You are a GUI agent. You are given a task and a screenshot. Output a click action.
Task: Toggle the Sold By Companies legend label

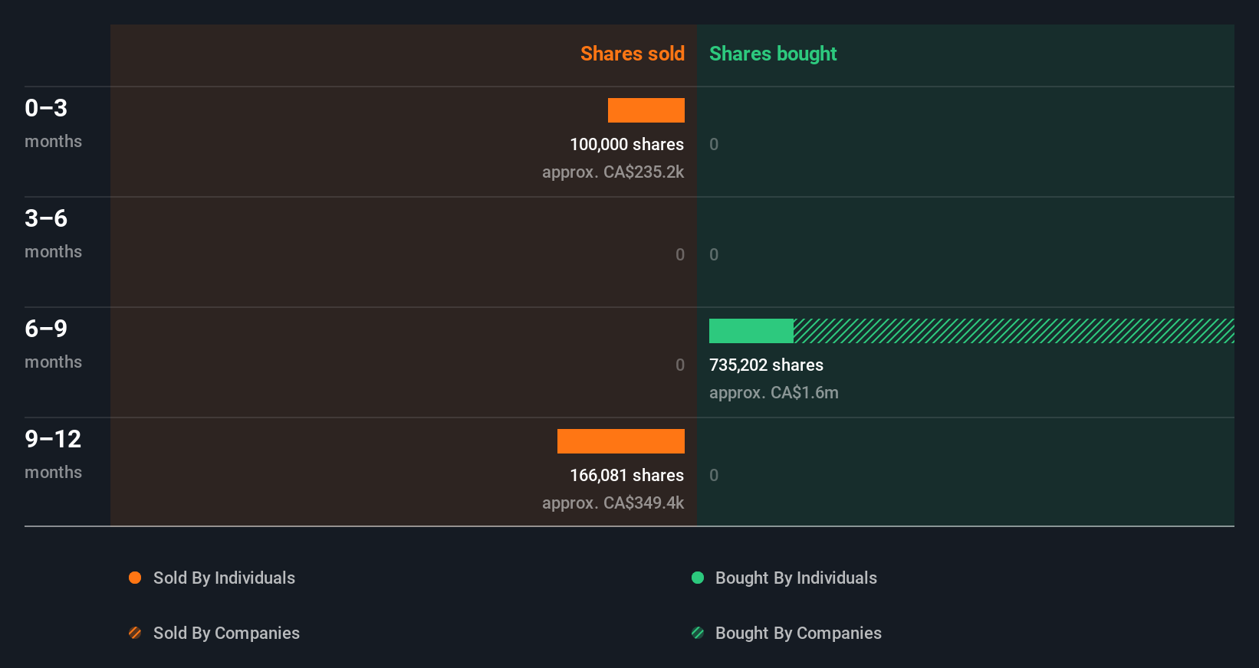click(x=226, y=633)
